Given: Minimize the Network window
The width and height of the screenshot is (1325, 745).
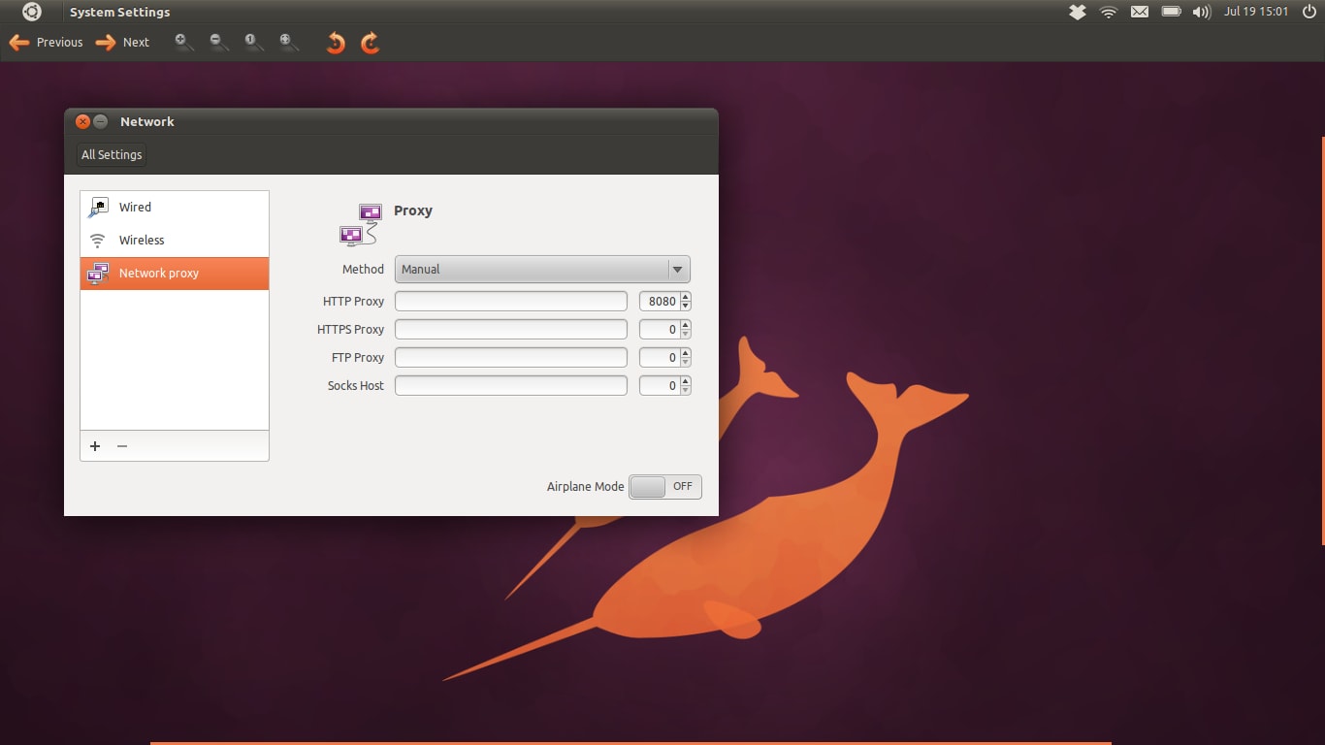Looking at the screenshot, I should tap(100, 121).
